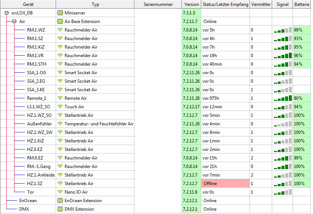Screen dimensions: 313x214
Task: Collapse the srvLOX_DB tree node
Action: pyautogui.click(x=7, y=13)
